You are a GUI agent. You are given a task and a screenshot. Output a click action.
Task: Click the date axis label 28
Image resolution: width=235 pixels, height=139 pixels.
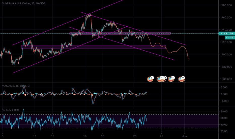(161, 136)
